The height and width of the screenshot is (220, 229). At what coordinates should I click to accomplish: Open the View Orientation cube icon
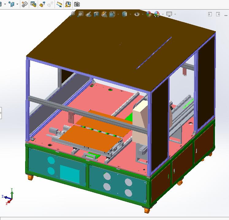(112, 14)
